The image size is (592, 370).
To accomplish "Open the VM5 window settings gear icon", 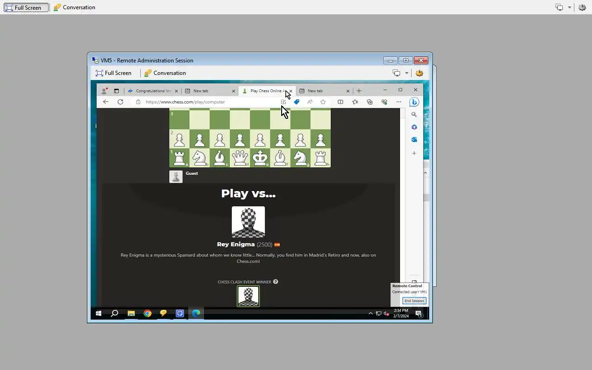I will (419, 73).
